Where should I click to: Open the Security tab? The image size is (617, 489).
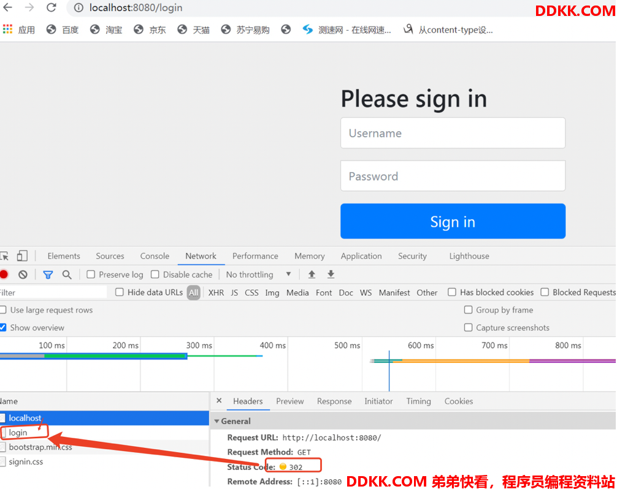click(x=412, y=256)
